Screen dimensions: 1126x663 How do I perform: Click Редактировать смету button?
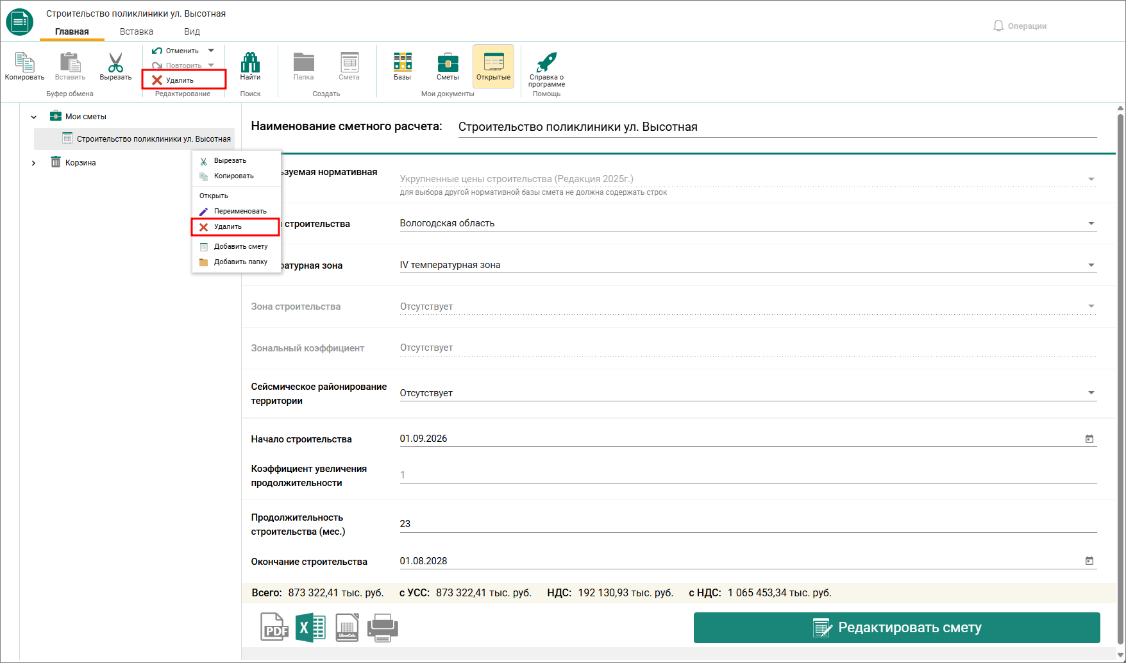click(896, 627)
